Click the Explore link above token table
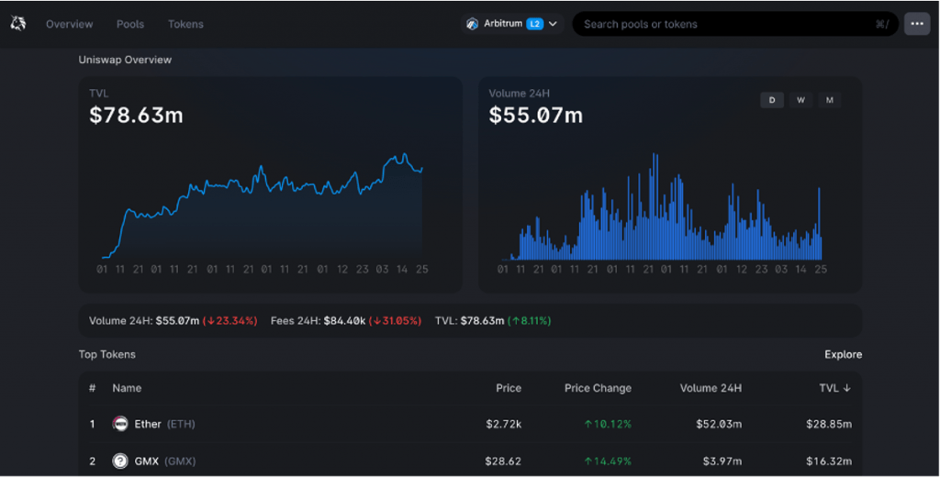 pos(843,354)
